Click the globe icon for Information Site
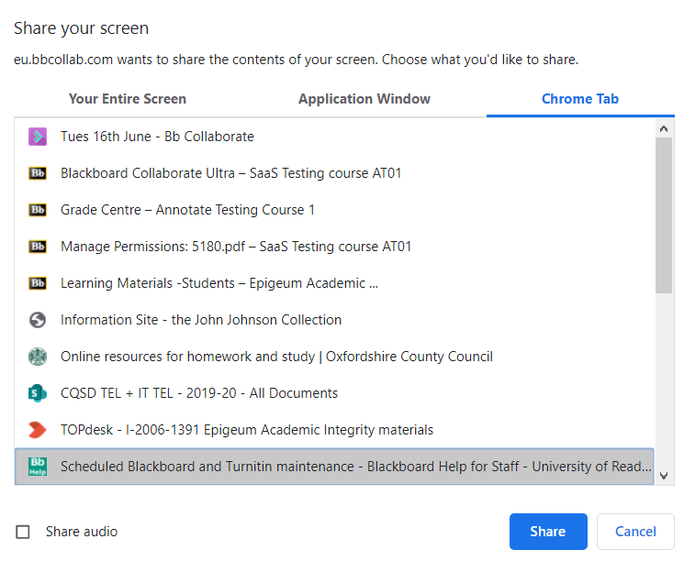The image size is (684, 561). [38, 320]
